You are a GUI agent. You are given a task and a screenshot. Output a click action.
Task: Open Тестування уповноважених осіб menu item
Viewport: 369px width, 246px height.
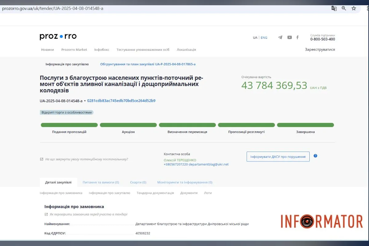pyautogui.click(x=143, y=50)
